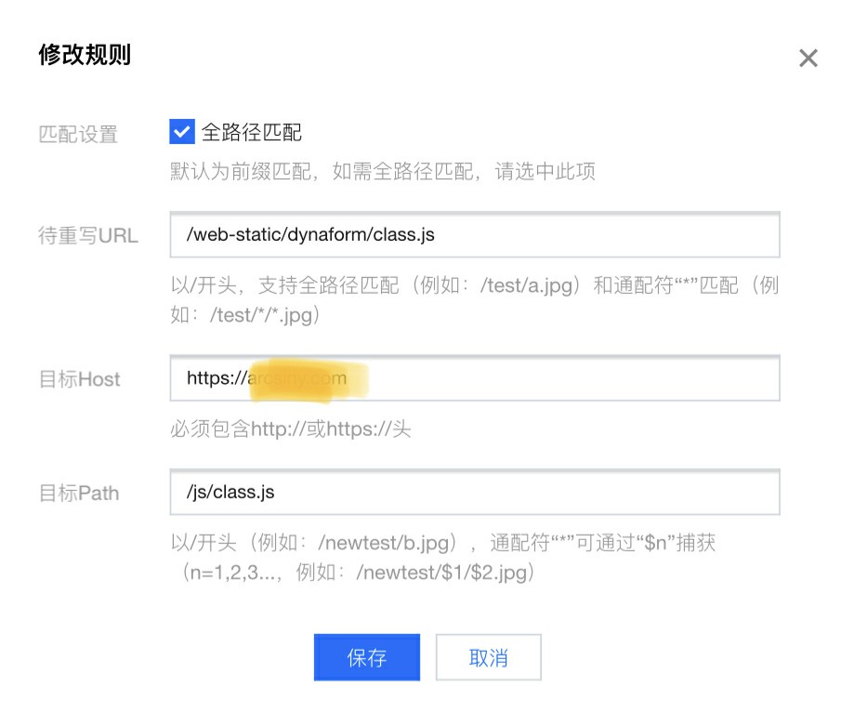
Task: Click the hint mentioning /test/a.jpg
Action: pos(473,299)
